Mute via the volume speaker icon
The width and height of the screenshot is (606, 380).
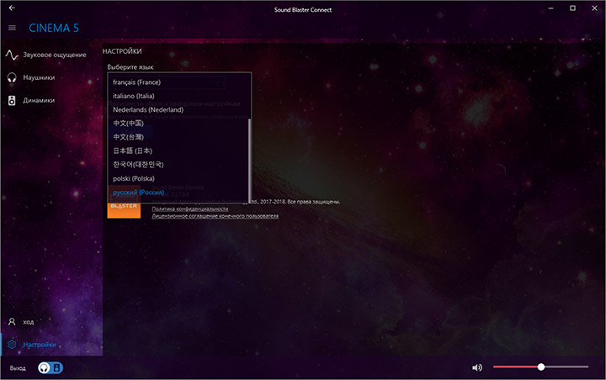[477, 367]
